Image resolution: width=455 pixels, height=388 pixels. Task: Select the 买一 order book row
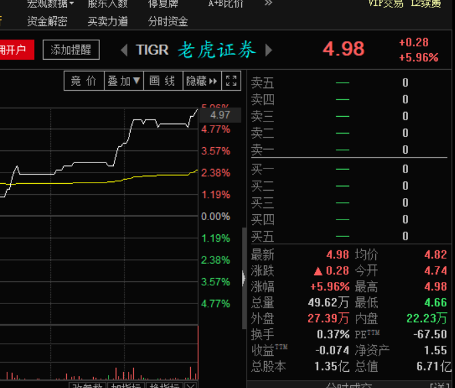pyautogui.click(x=349, y=169)
